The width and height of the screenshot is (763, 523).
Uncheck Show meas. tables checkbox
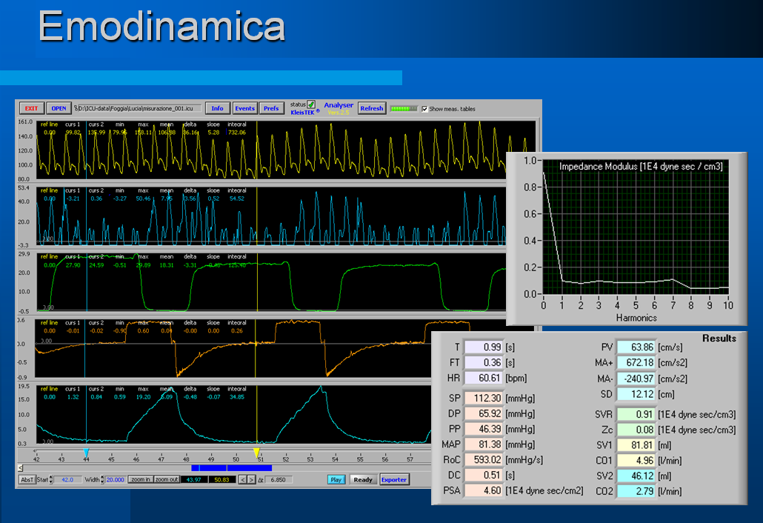(x=424, y=109)
